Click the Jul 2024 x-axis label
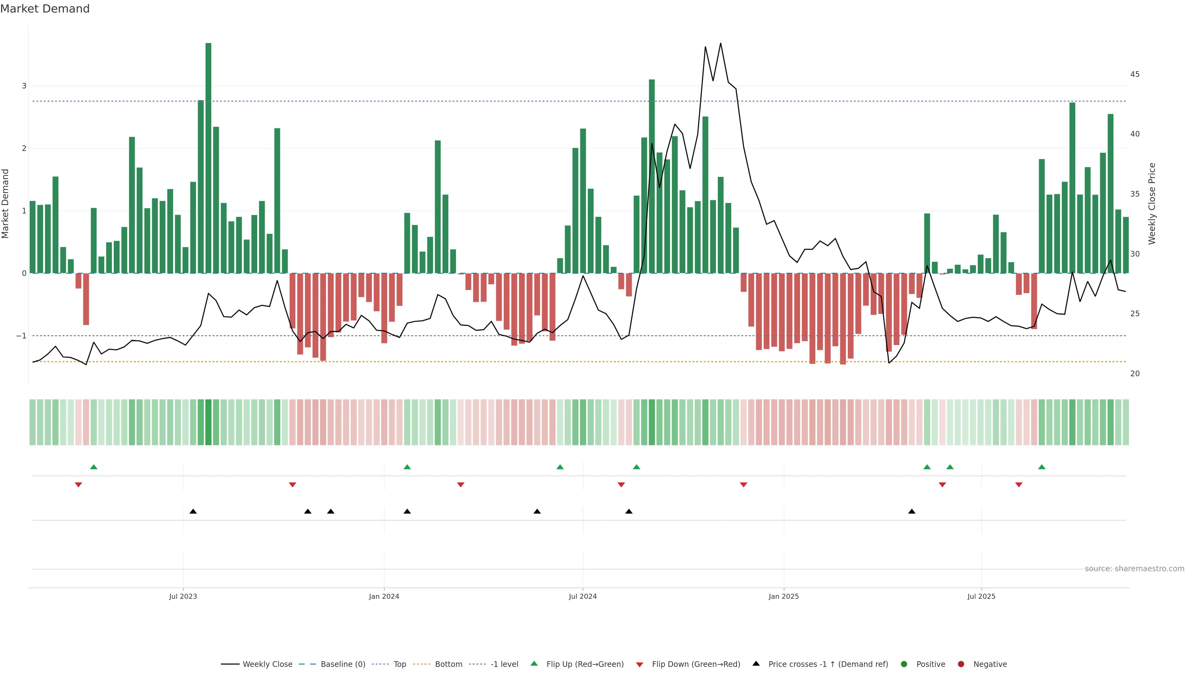 [x=582, y=597]
